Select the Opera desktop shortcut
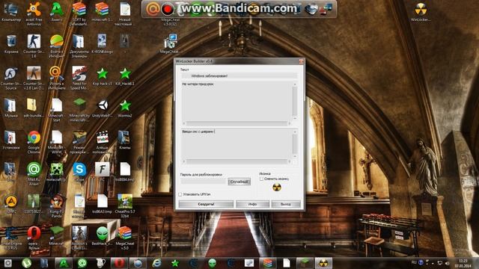This screenshot has height=269, width=479. (34, 238)
